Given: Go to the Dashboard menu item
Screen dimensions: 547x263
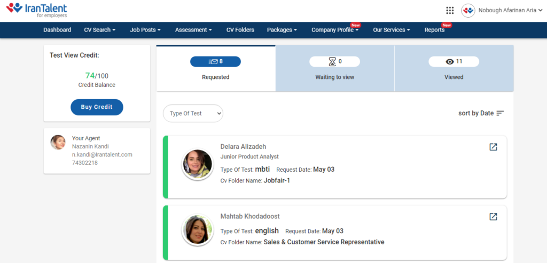Looking at the screenshot, I should [57, 30].
